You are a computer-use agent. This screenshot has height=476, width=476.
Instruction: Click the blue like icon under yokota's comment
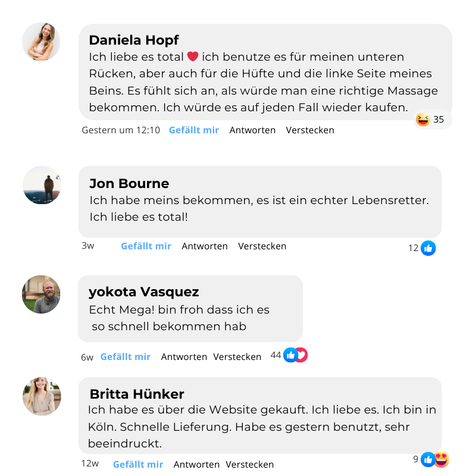(290, 355)
